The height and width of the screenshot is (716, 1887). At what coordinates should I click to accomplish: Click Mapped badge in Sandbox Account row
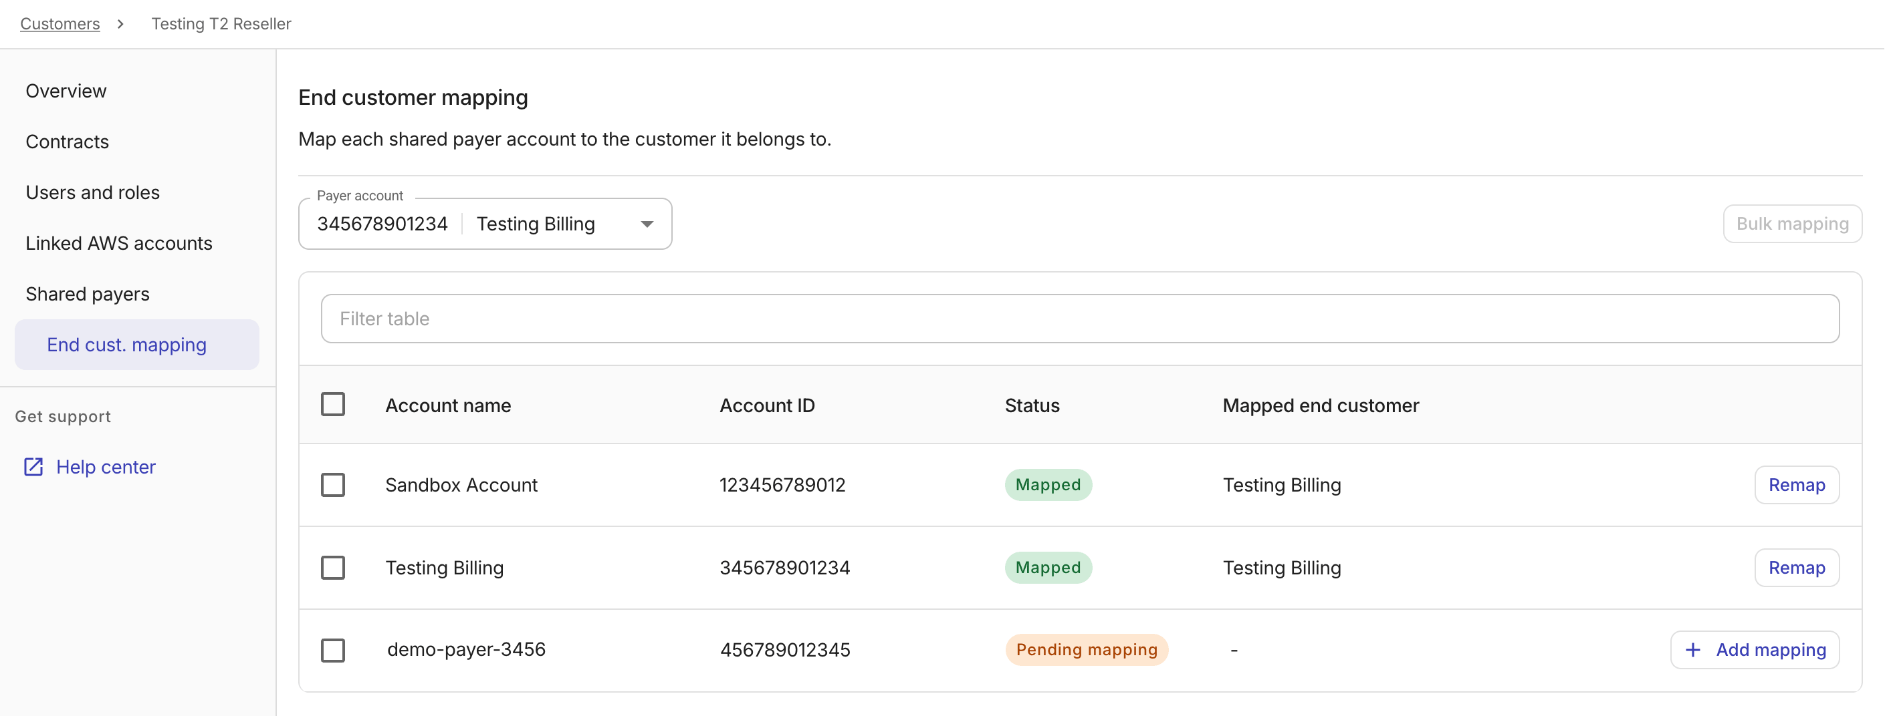[1048, 484]
